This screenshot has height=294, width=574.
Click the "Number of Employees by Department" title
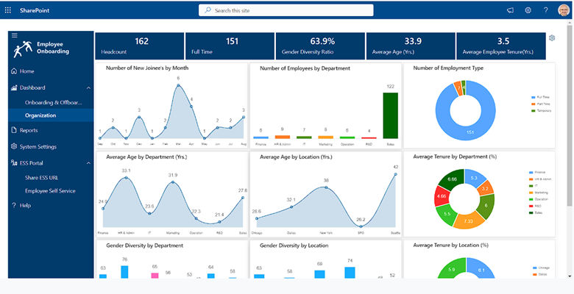pos(305,68)
